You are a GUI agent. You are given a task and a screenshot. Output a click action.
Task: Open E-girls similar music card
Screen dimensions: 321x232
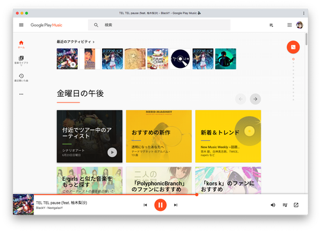pos(89,180)
